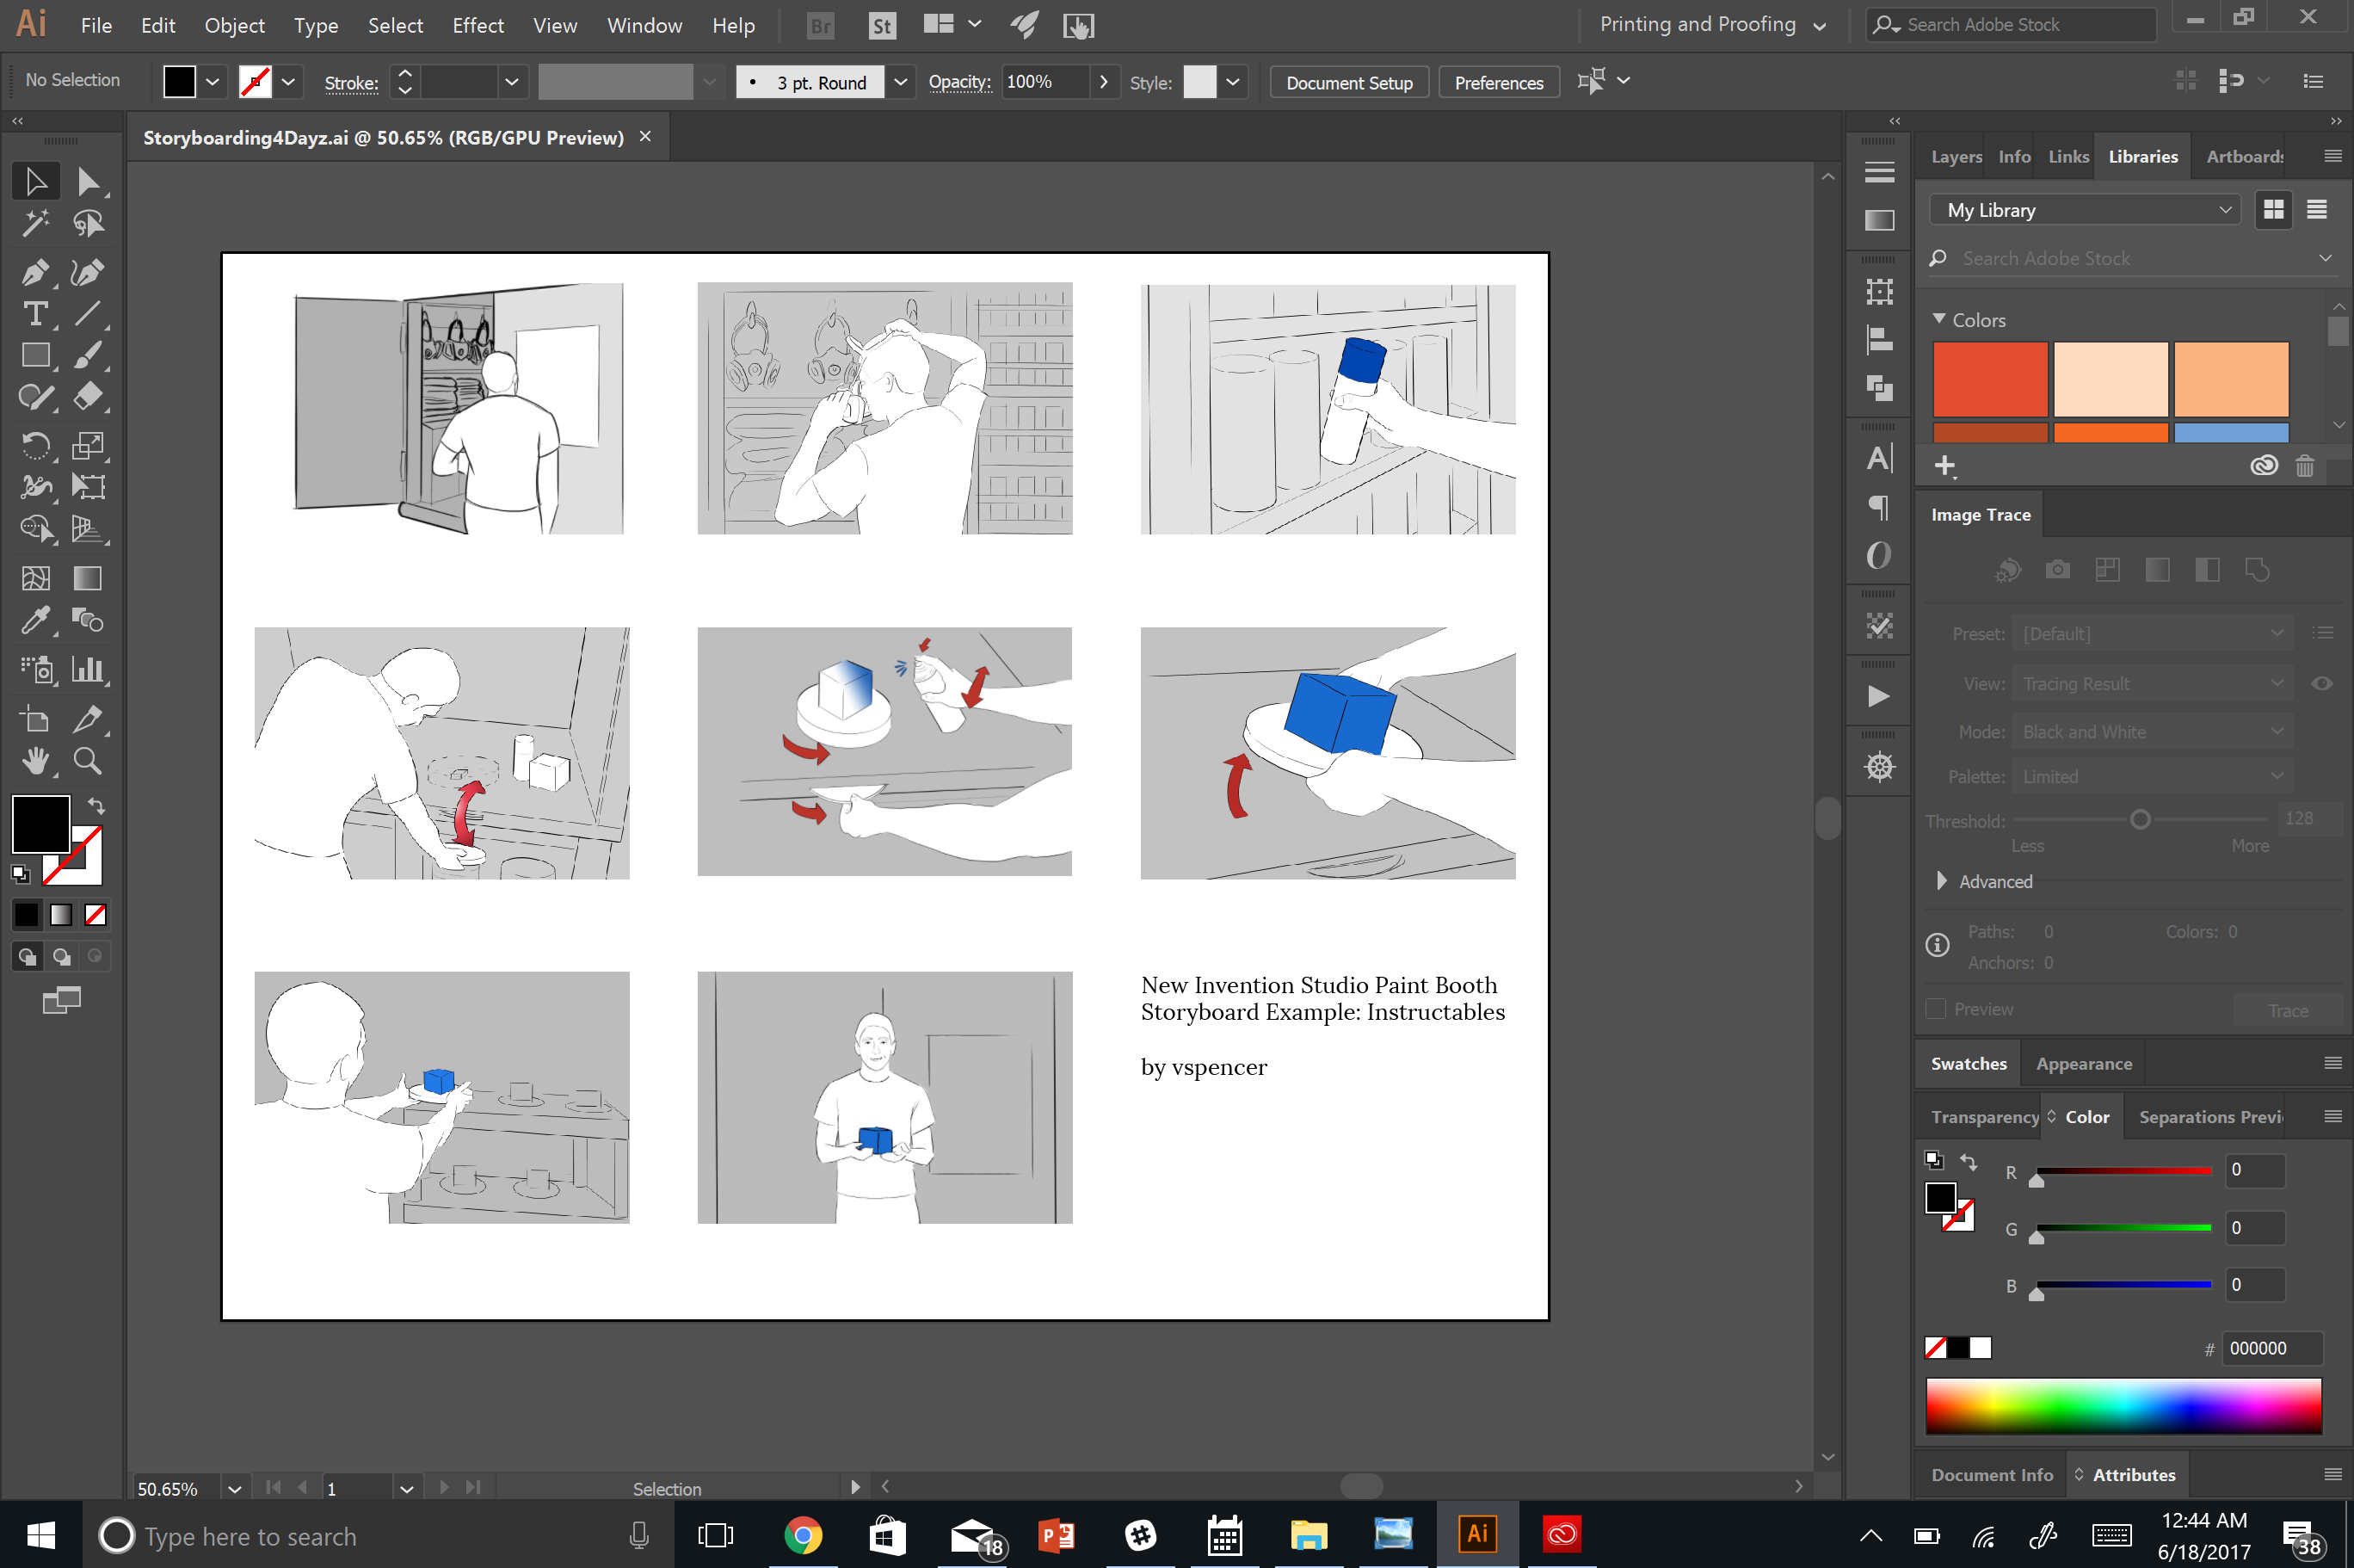Click the RGB color spectrum bar
The height and width of the screenshot is (1568, 2354).
pos(2123,1406)
